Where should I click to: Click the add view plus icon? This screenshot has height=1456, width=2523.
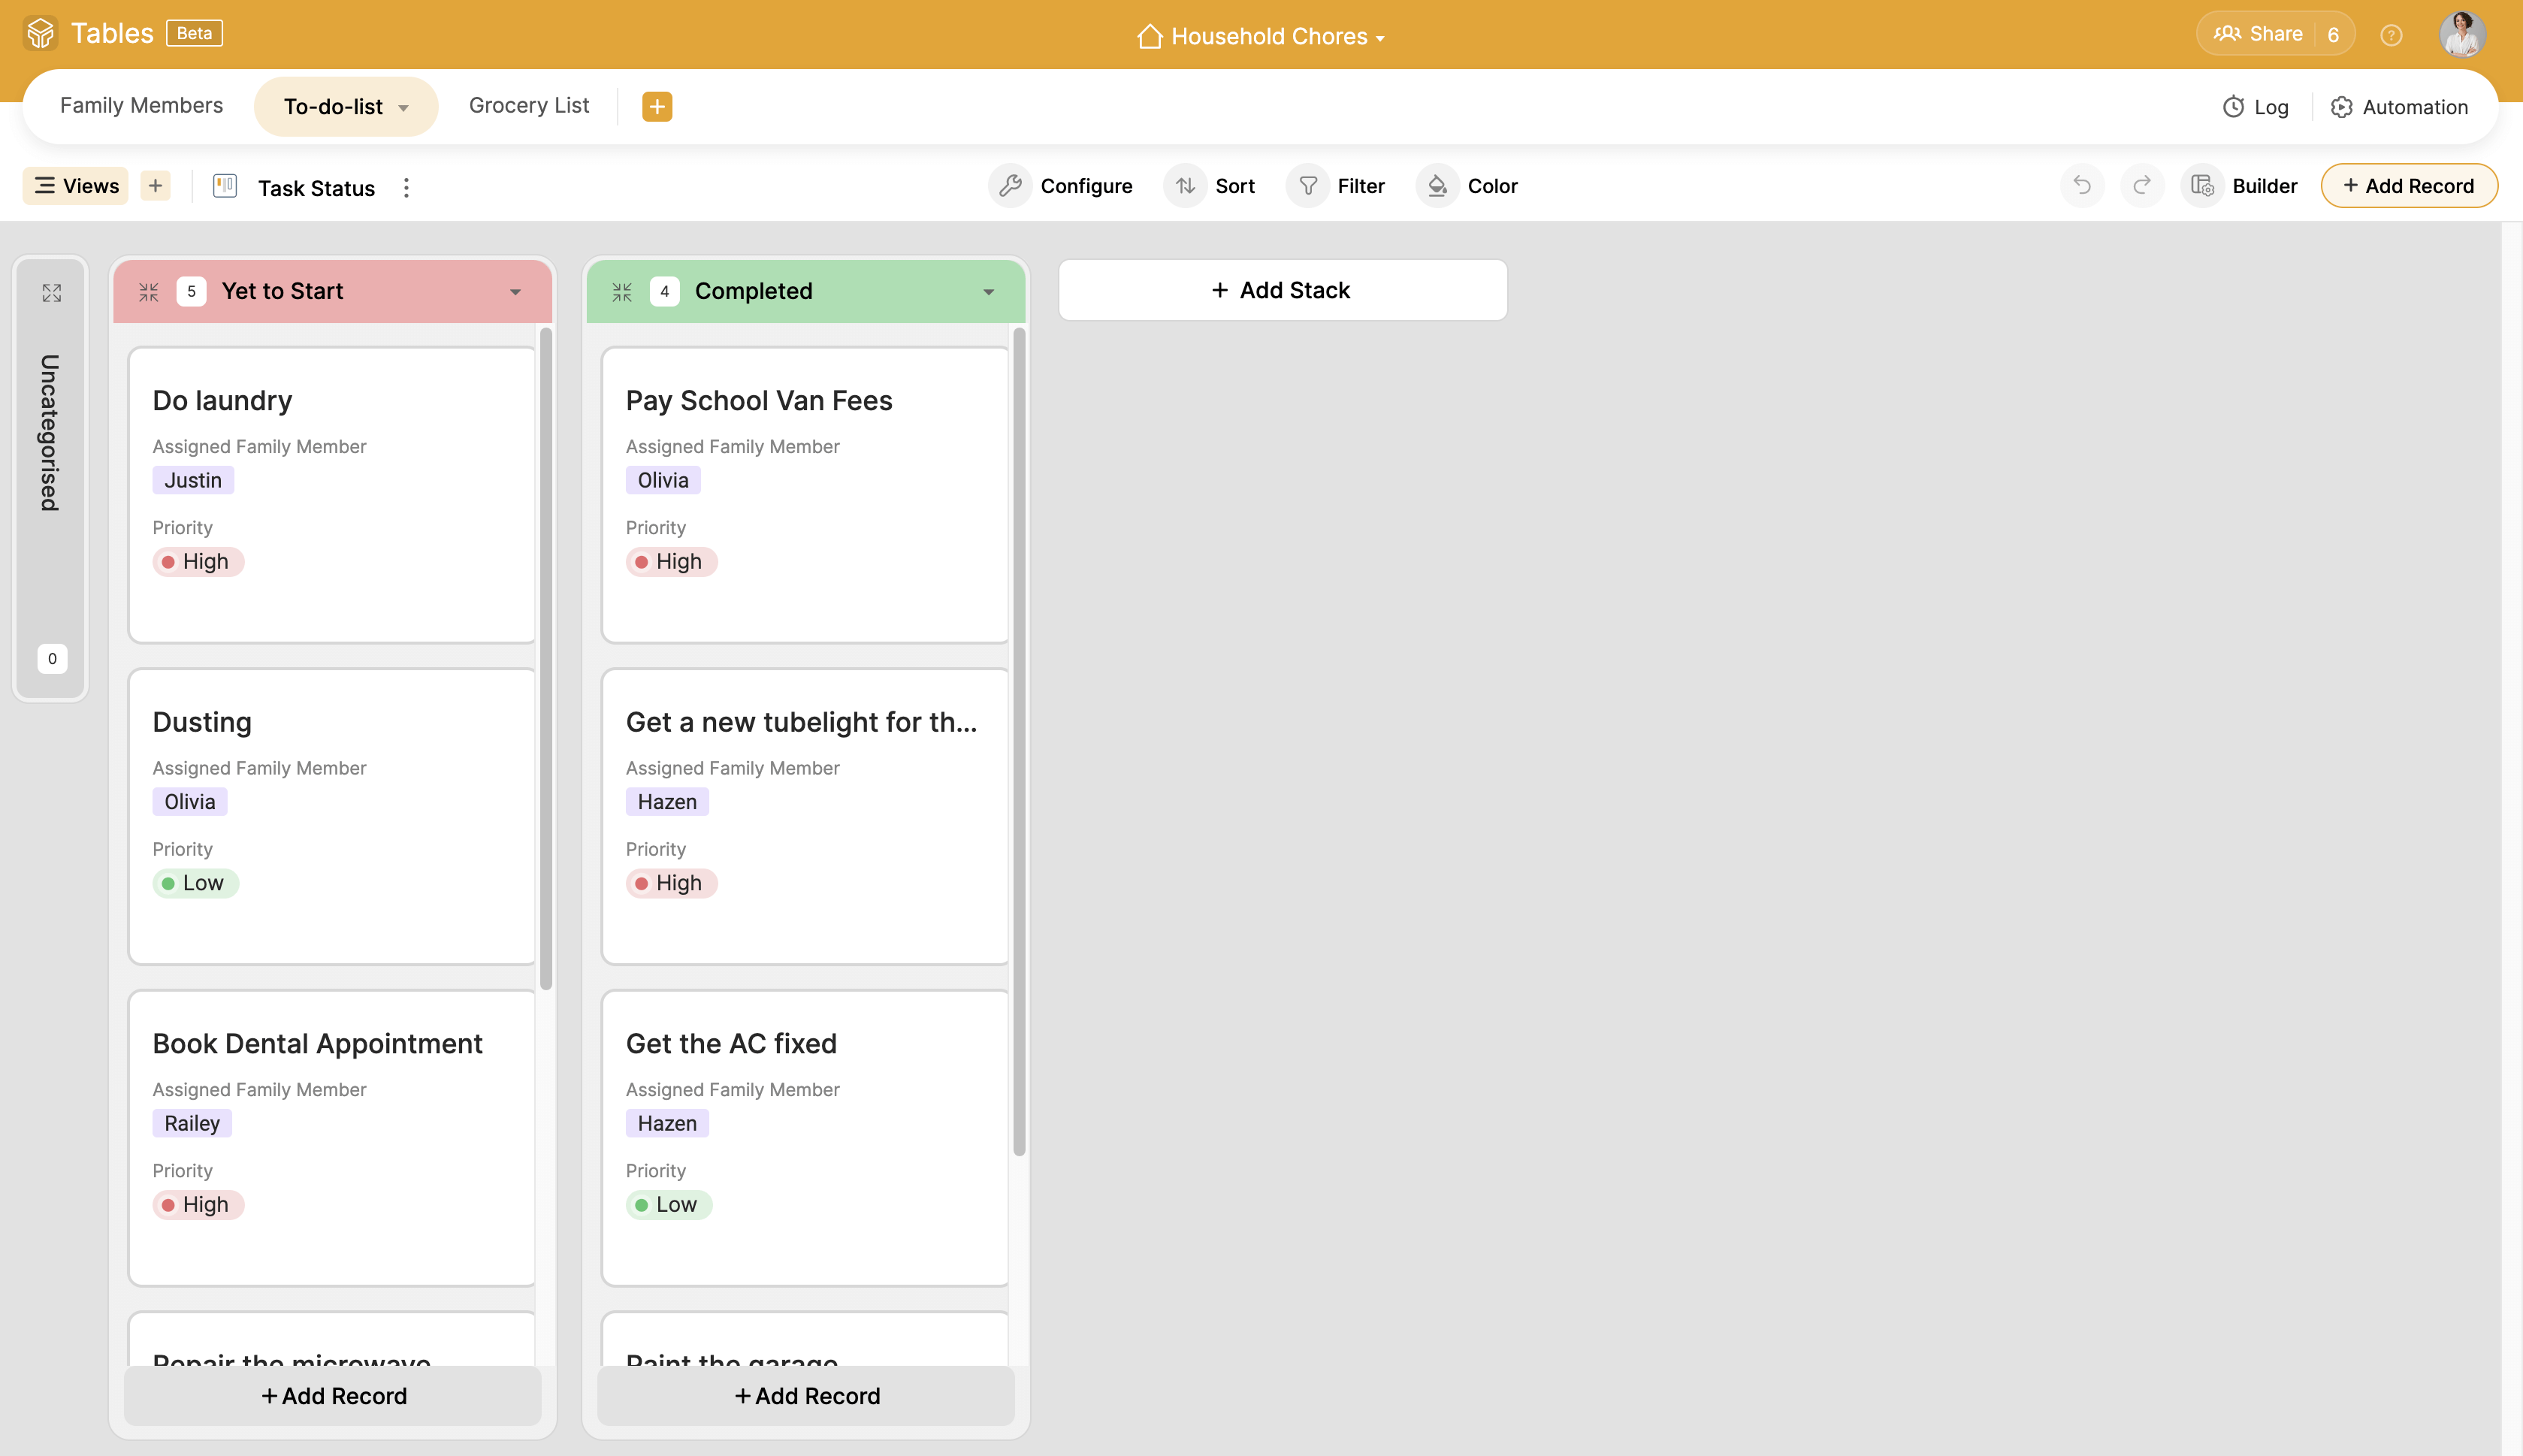click(x=155, y=186)
